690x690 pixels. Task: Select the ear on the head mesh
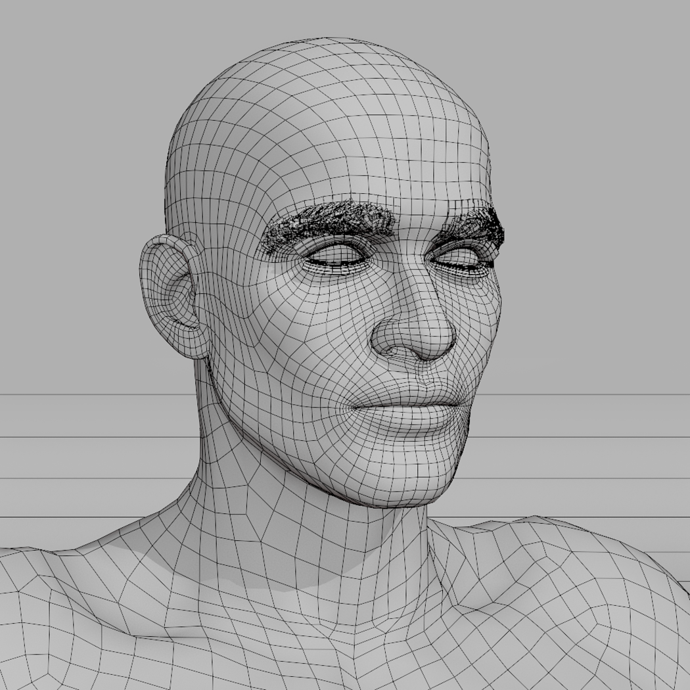tap(174, 296)
